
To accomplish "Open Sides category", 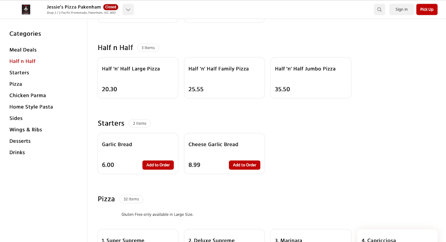I will [16, 118].
